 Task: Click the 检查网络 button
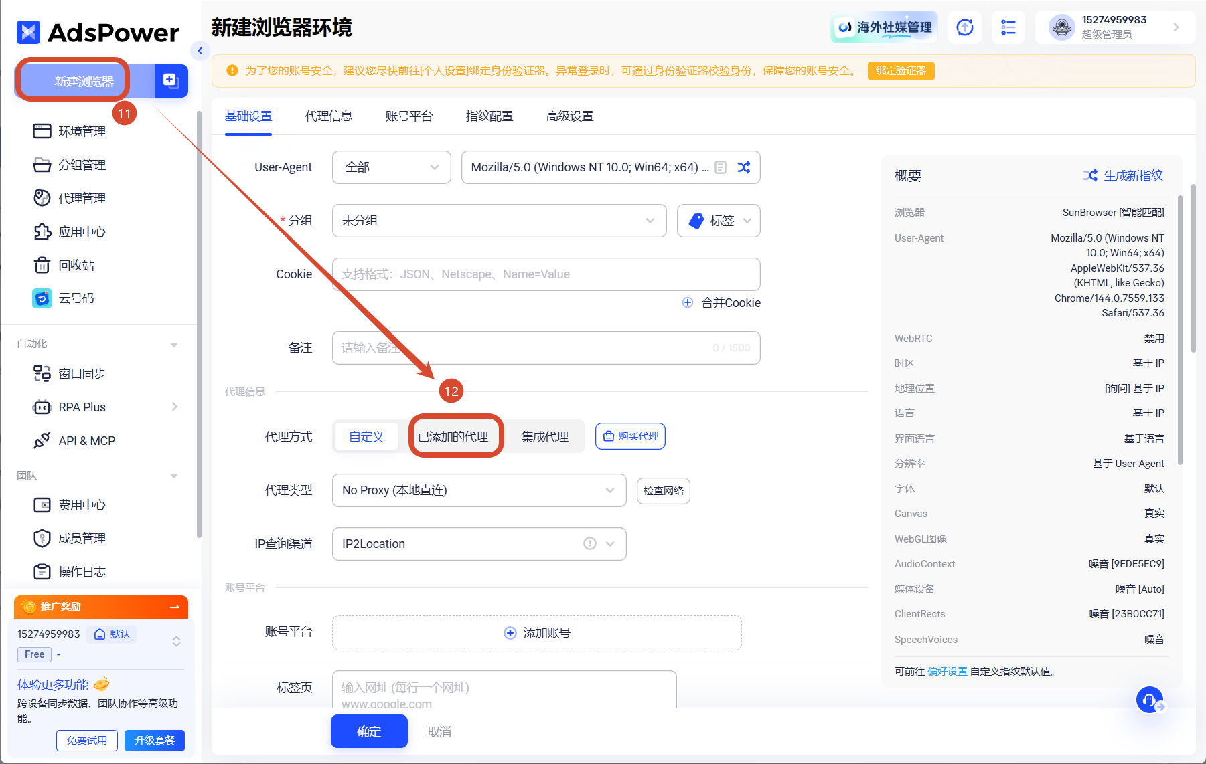tap(664, 491)
